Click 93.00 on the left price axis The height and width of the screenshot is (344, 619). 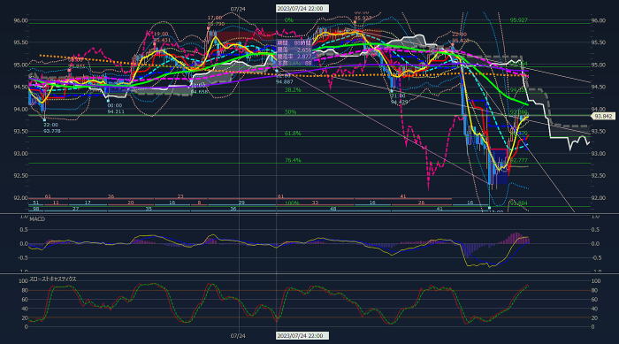click(21, 154)
